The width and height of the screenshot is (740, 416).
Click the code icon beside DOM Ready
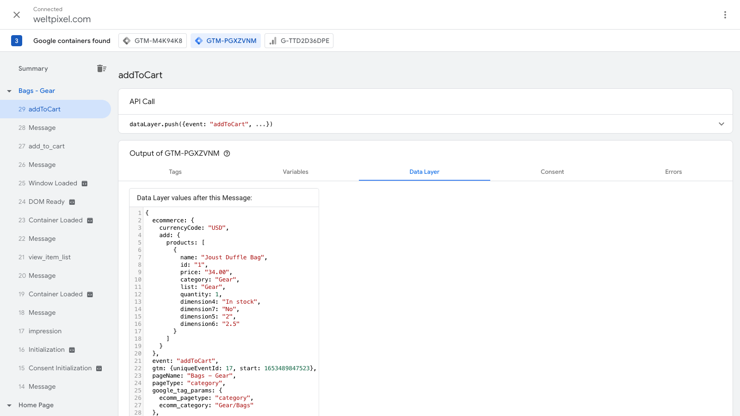point(72,202)
